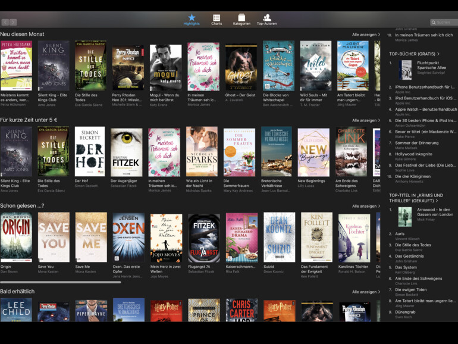Open Die Sommerfrauen cover
Screen dimensions: 458x344
tap(239, 152)
